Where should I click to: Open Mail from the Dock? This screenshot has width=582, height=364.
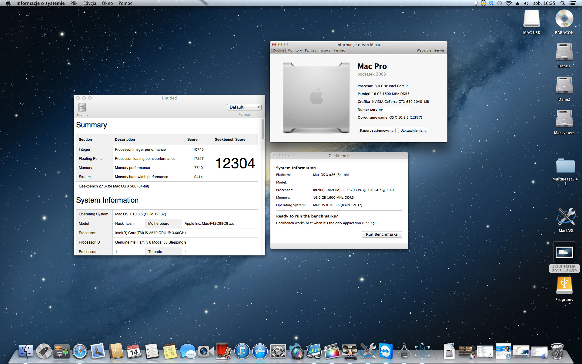[x=98, y=351]
